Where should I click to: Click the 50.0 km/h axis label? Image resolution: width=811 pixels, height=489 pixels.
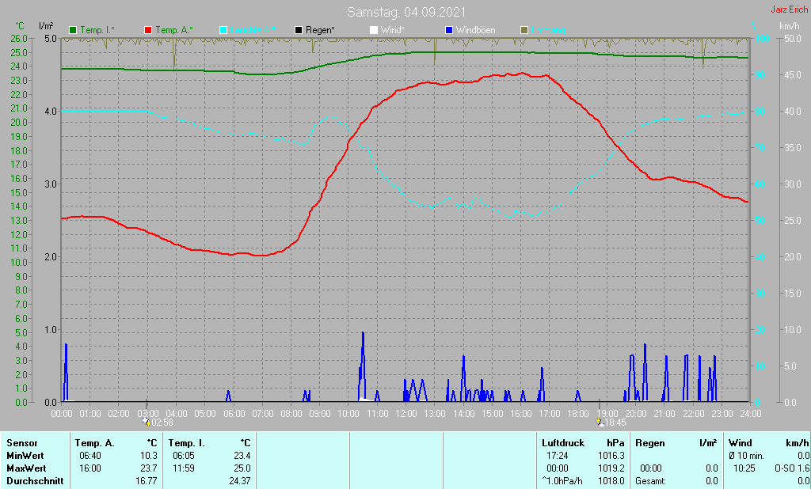click(792, 39)
